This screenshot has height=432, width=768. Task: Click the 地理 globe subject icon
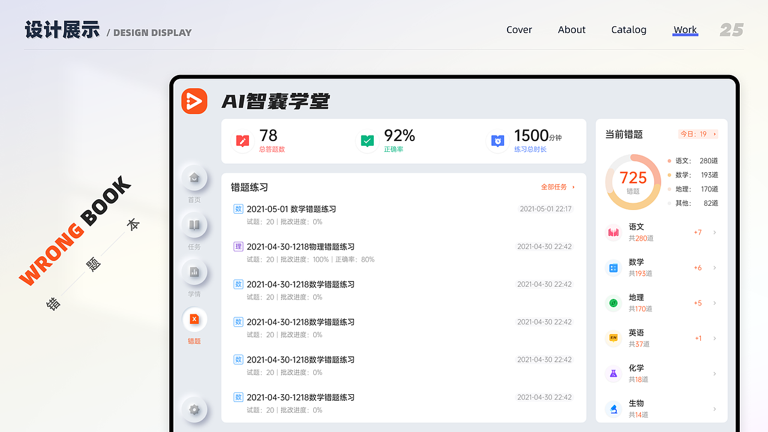point(613,302)
